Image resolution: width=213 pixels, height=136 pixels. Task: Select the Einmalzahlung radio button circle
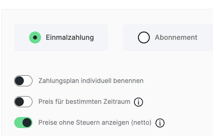35,37
